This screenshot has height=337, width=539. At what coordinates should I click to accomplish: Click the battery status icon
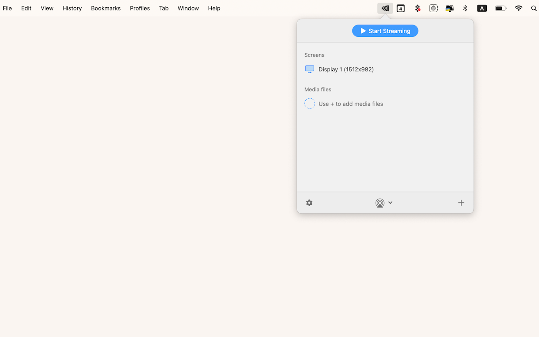pyautogui.click(x=500, y=8)
